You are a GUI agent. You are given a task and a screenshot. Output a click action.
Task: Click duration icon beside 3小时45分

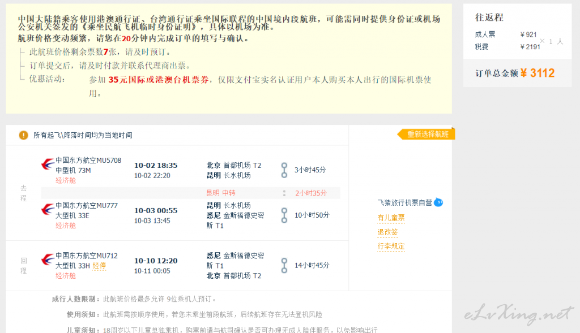pyautogui.click(x=284, y=170)
